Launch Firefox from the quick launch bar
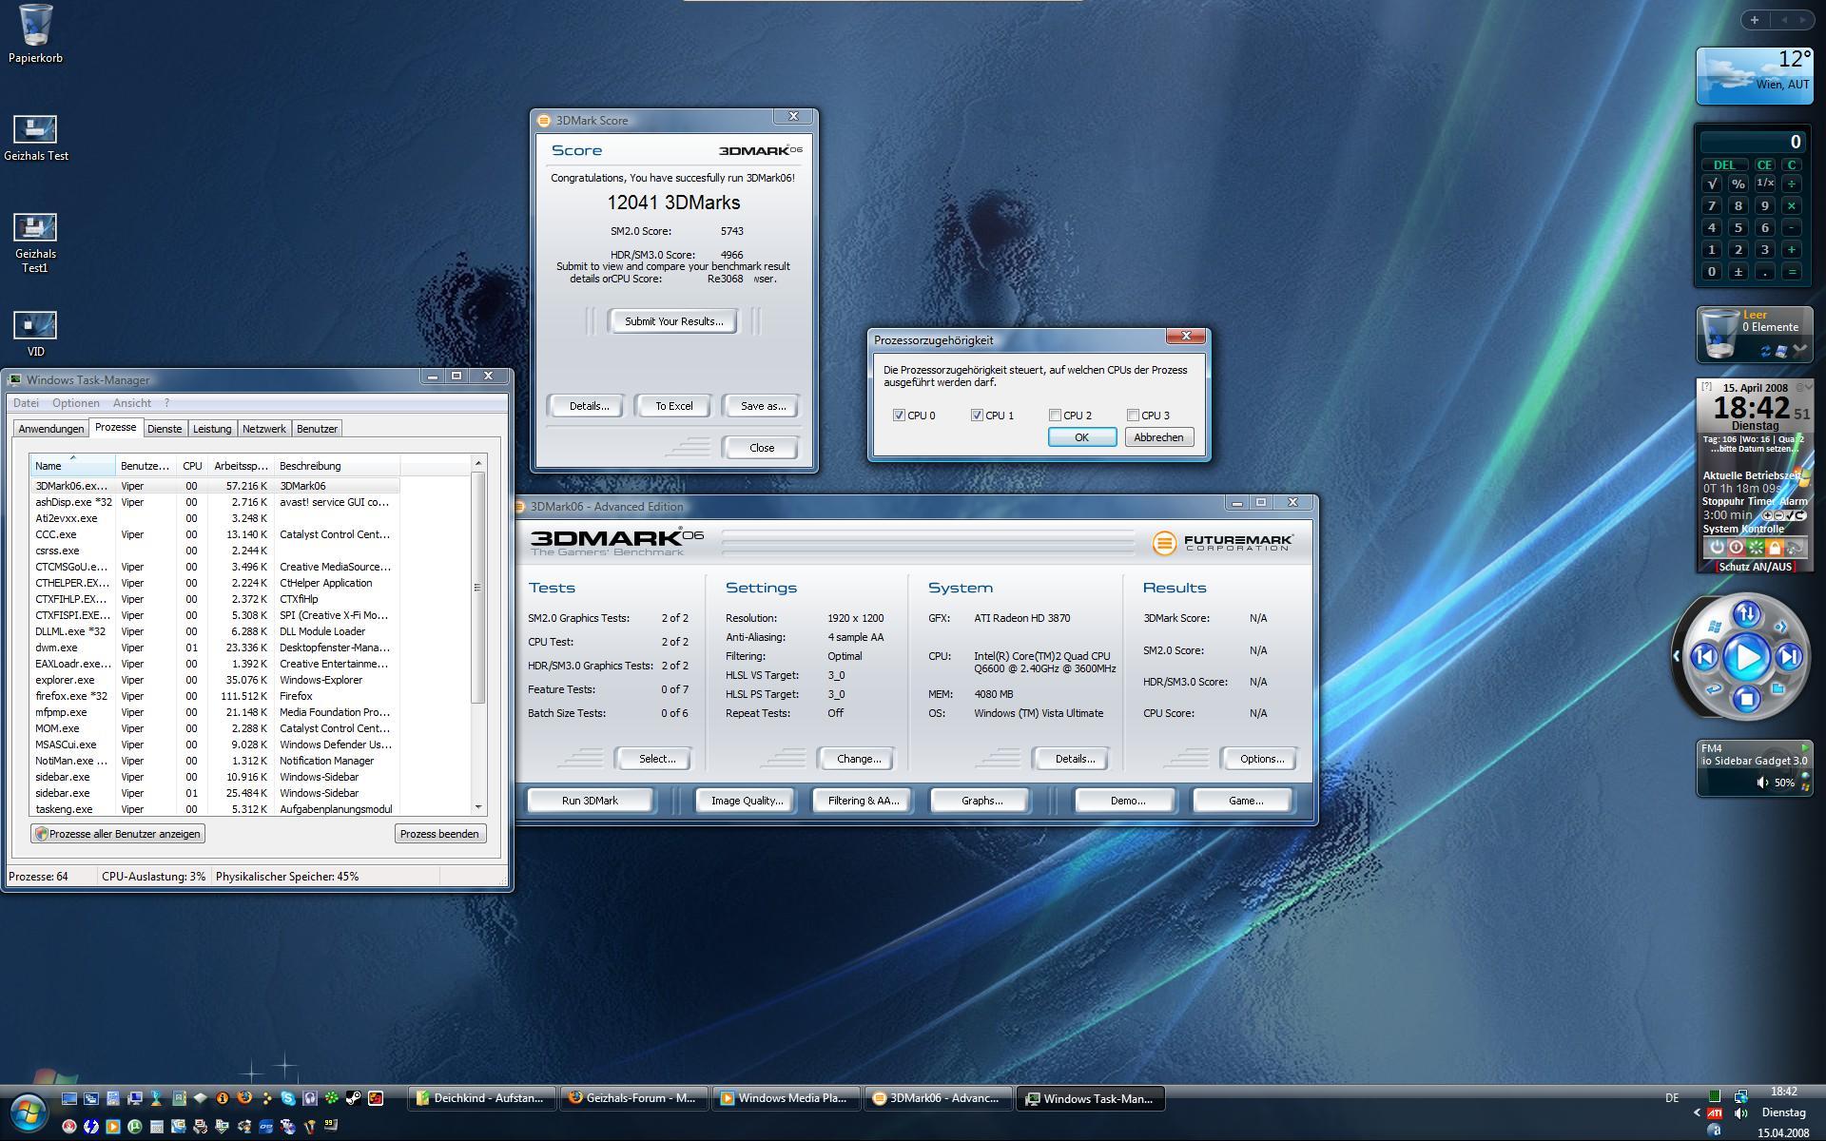This screenshot has width=1826, height=1141. (244, 1098)
